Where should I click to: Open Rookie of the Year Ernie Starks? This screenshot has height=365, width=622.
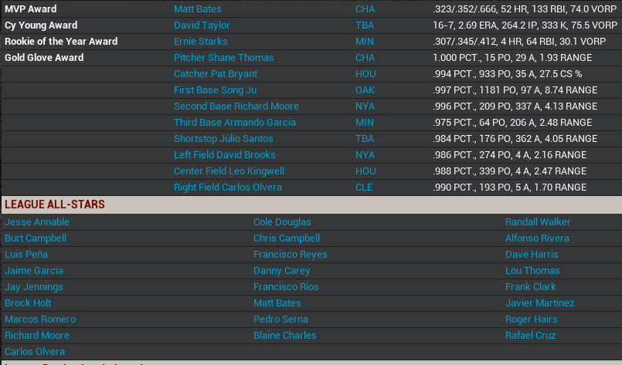click(x=200, y=42)
